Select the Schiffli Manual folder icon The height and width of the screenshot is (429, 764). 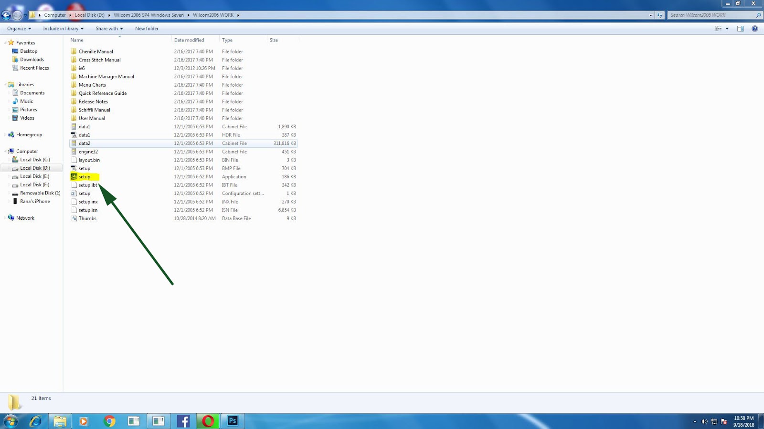[x=74, y=110]
